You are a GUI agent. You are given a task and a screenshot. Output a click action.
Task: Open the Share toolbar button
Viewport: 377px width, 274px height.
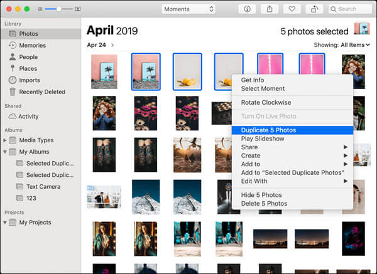point(270,9)
